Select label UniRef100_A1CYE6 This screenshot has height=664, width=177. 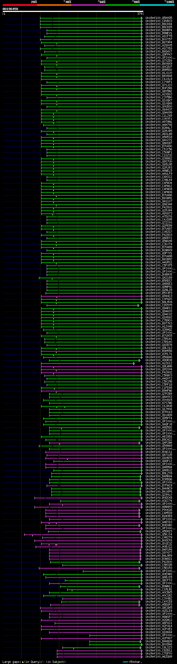coord(159,48)
